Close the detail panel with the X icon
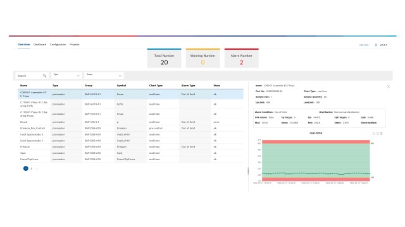This screenshot has width=405, height=227. [389, 86]
